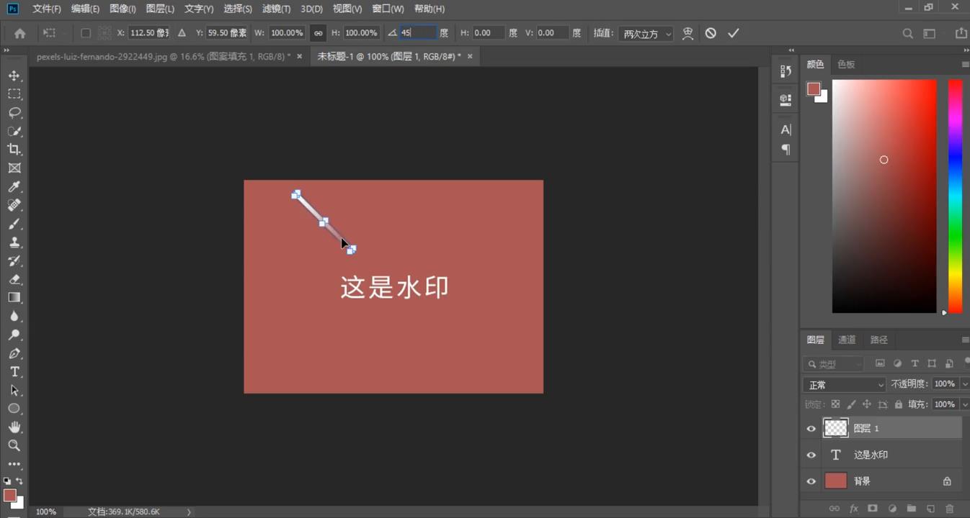Screen dimensions: 970x518
Task: Cancel the transform with the circle-slash icon
Action: [x=711, y=33]
